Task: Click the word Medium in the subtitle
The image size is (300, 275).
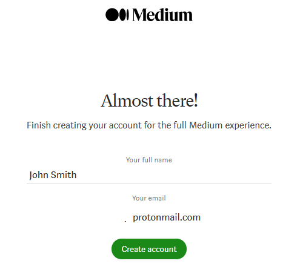Action: click(205, 125)
